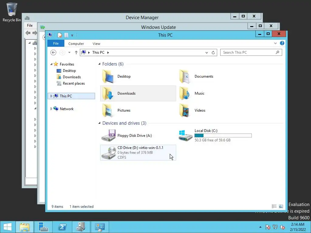The height and width of the screenshot is (233, 311).
Task: Open File menu in Device Manager
Action: pyautogui.click(x=30, y=25)
